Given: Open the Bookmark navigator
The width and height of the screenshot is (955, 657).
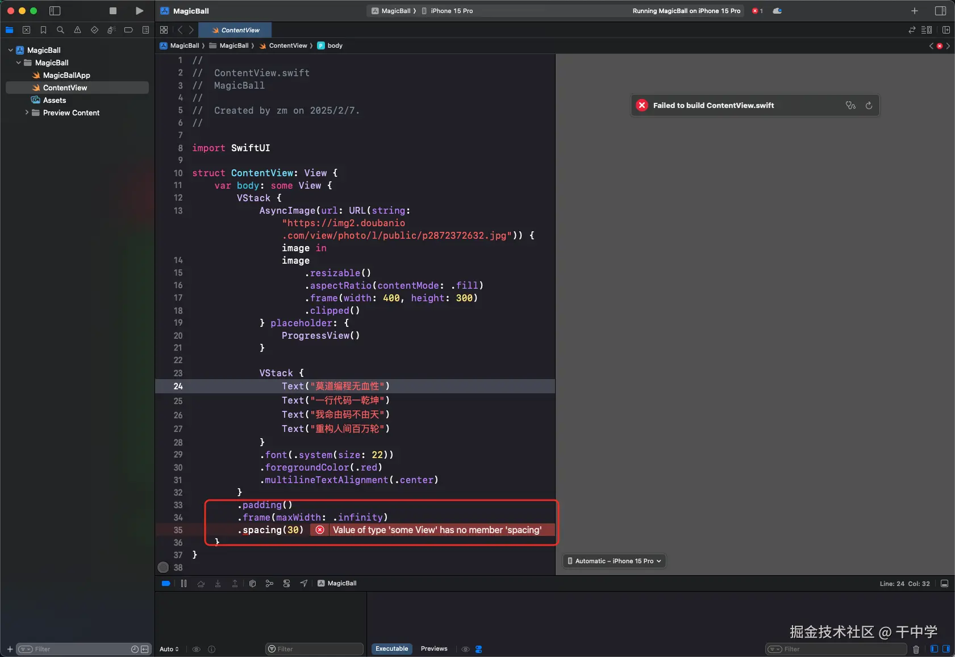Looking at the screenshot, I should 43,30.
